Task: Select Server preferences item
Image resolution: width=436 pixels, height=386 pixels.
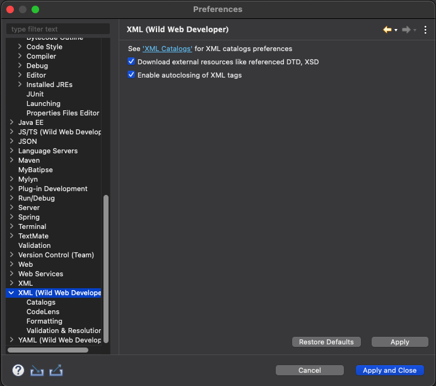Action: [29, 208]
